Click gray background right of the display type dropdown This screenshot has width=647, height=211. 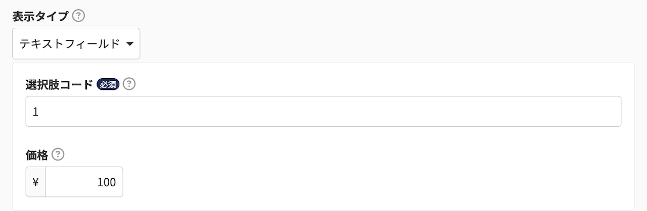(x=384, y=43)
